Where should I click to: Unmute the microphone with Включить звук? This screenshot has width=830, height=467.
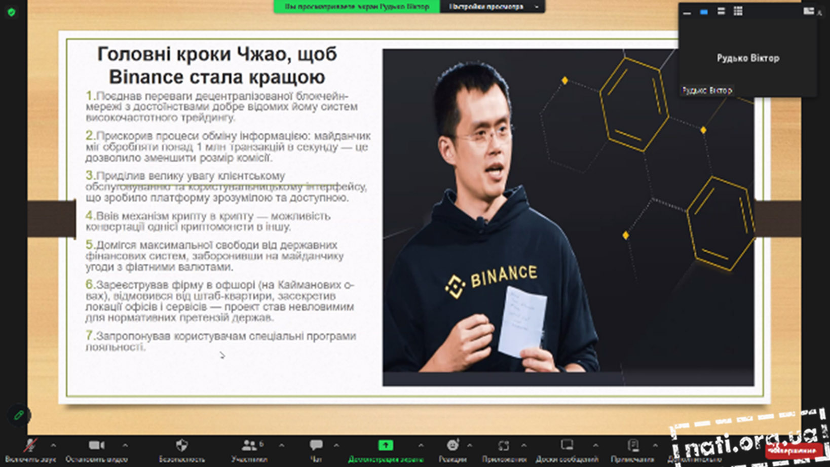click(30, 450)
